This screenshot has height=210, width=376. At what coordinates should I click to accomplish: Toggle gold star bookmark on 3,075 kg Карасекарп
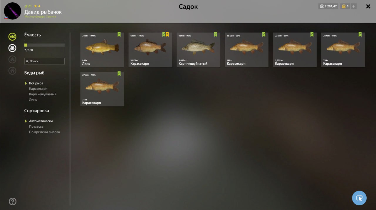(x=167, y=34)
